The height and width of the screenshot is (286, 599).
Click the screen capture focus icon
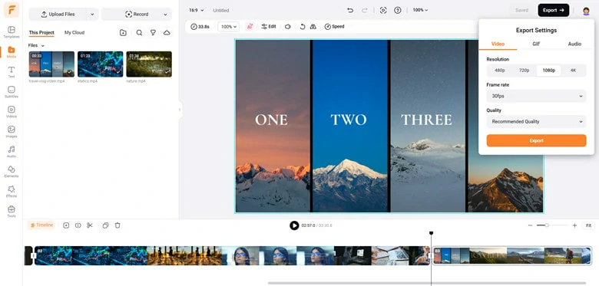383,10
